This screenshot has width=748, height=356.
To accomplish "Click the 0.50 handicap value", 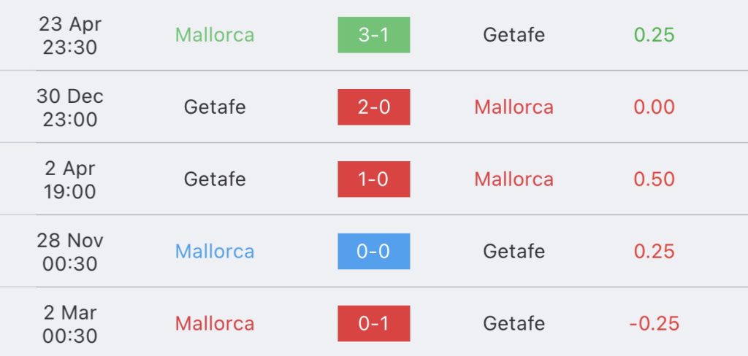I will pyautogui.click(x=654, y=179).
